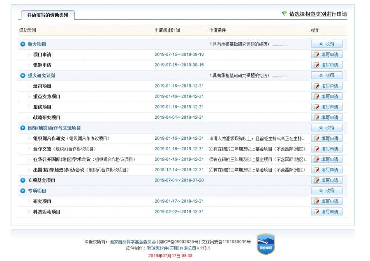Open the 国家自然科学基金委员会 footer link
This screenshot has width=370, height=261.
[132, 242]
